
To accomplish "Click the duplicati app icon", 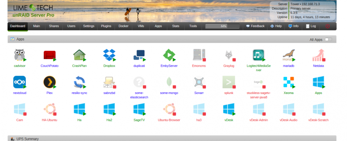I will coord(139,55).
